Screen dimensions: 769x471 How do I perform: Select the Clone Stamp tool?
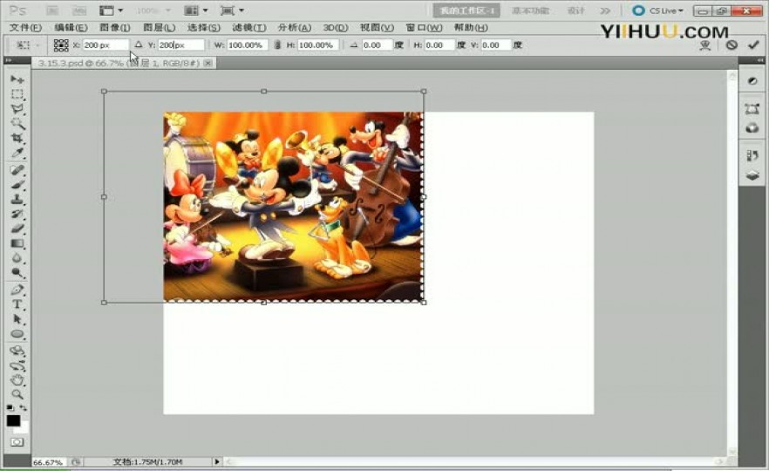[17, 200]
